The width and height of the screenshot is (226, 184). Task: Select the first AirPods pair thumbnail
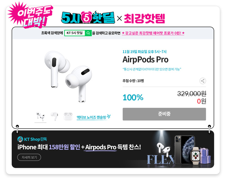(x=41, y=116)
